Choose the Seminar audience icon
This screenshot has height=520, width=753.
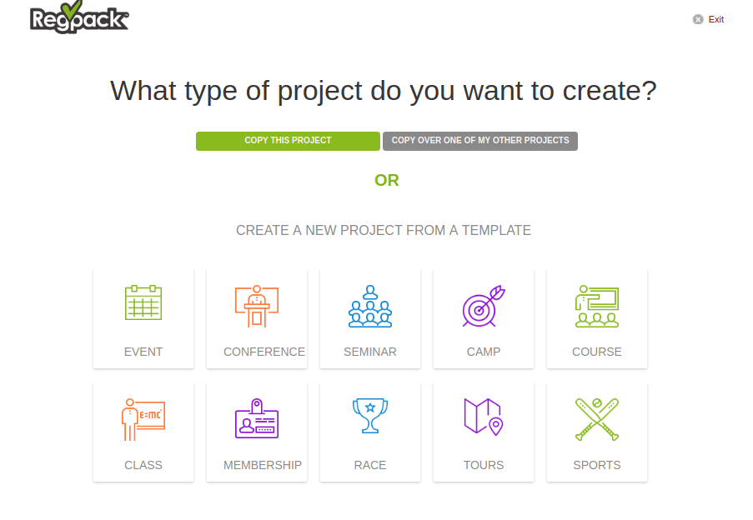(370, 306)
